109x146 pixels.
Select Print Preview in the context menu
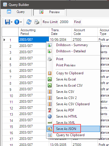(x=73, y=65)
